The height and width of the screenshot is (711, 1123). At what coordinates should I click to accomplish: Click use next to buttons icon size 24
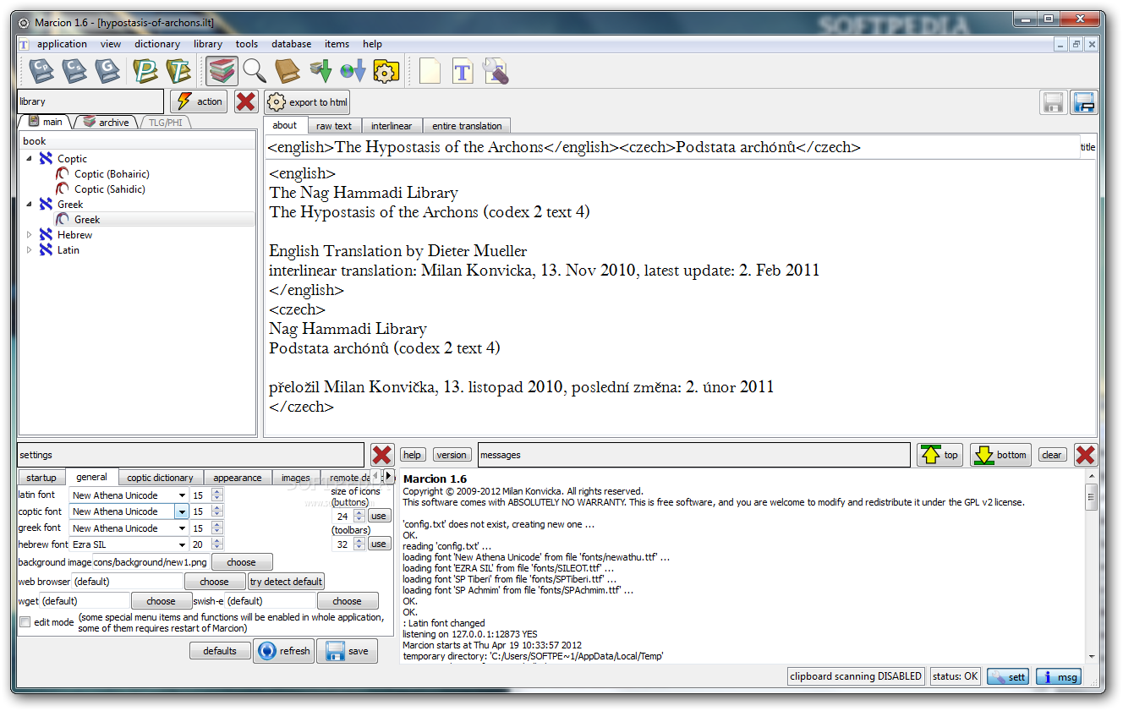(x=379, y=516)
